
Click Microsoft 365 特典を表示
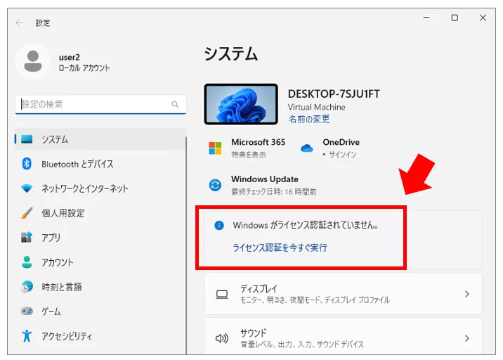[249, 155]
